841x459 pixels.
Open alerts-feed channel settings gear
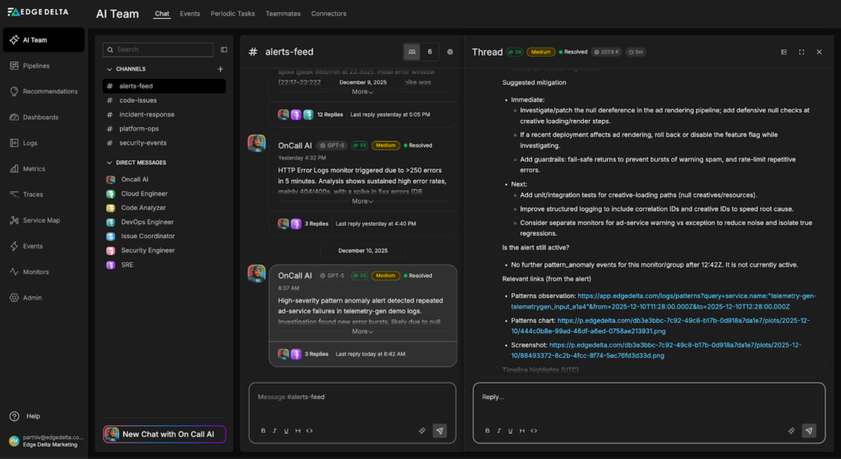point(450,52)
